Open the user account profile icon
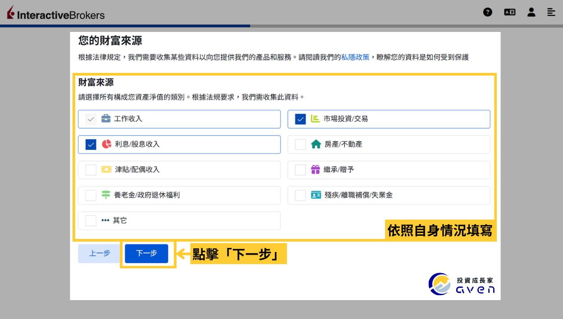 click(531, 12)
